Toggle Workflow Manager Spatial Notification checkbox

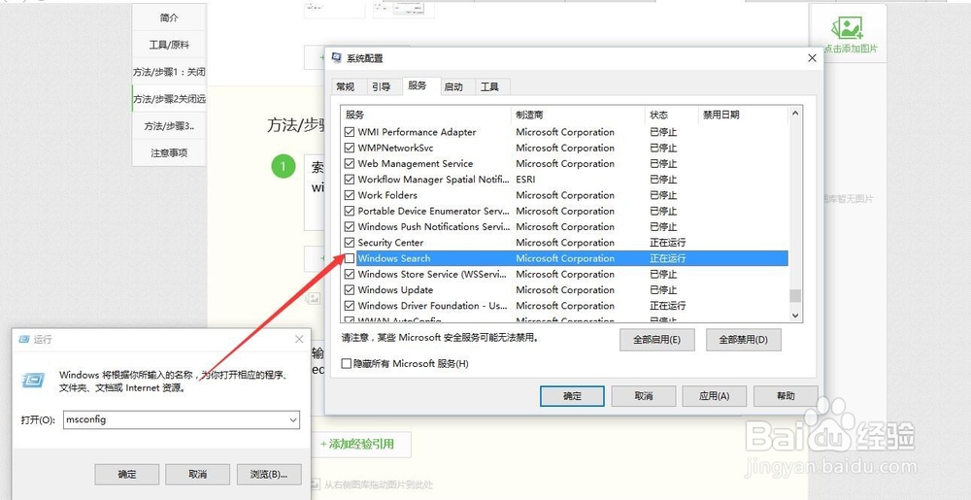(x=350, y=180)
